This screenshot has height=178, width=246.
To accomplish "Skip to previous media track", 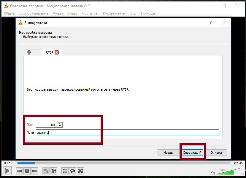I will click(x=19, y=171).
